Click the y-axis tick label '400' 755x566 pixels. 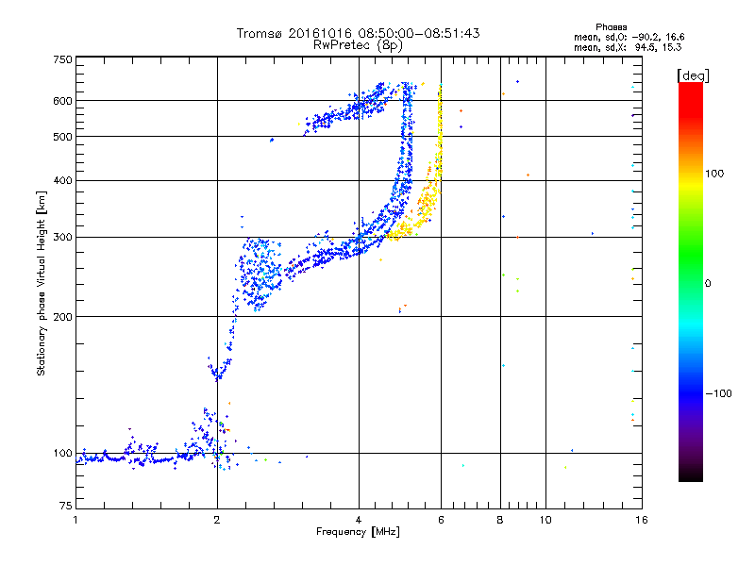tap(63, 180)
